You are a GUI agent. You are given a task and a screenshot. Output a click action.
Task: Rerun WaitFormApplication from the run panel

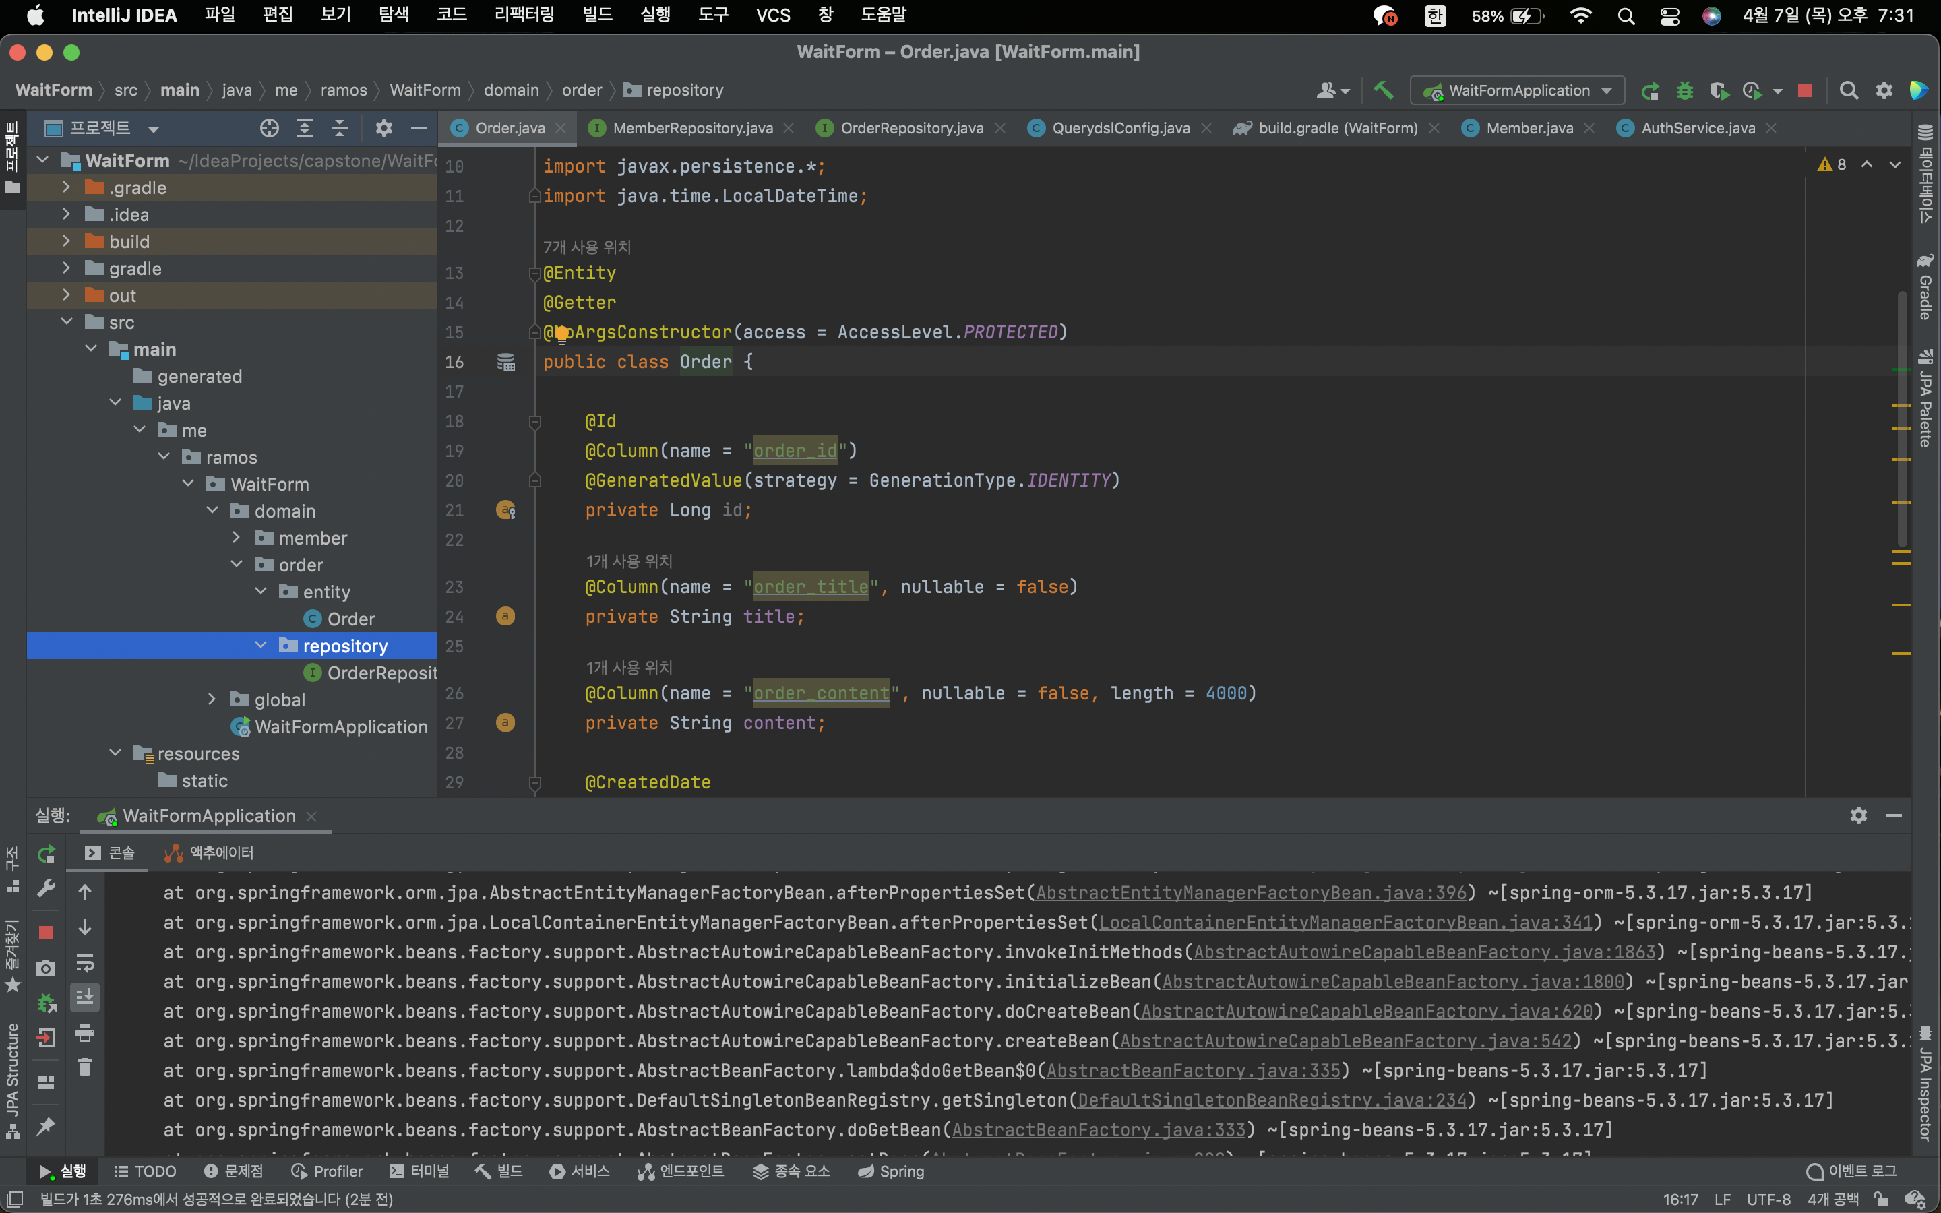click(x=46, y=854)
